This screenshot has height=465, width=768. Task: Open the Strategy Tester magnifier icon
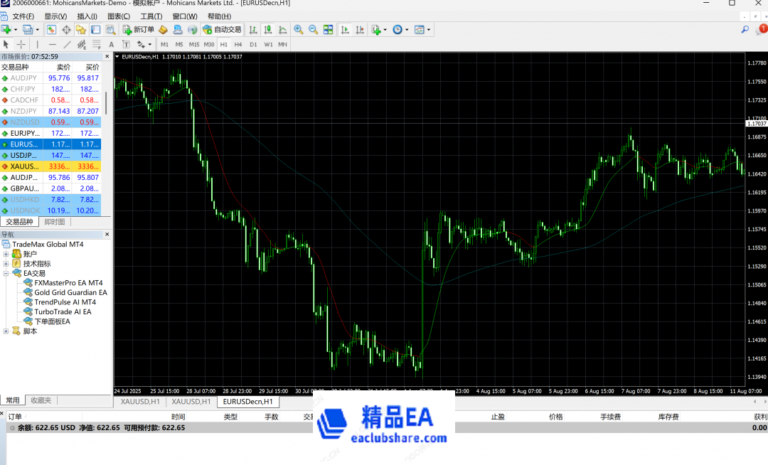click(111, 29)
